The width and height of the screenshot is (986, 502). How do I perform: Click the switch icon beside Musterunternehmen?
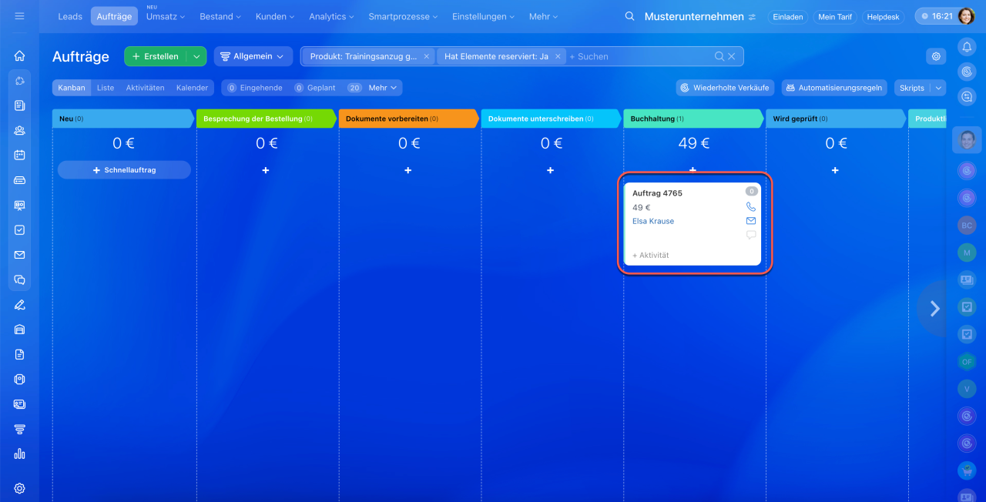click(752, 17)
